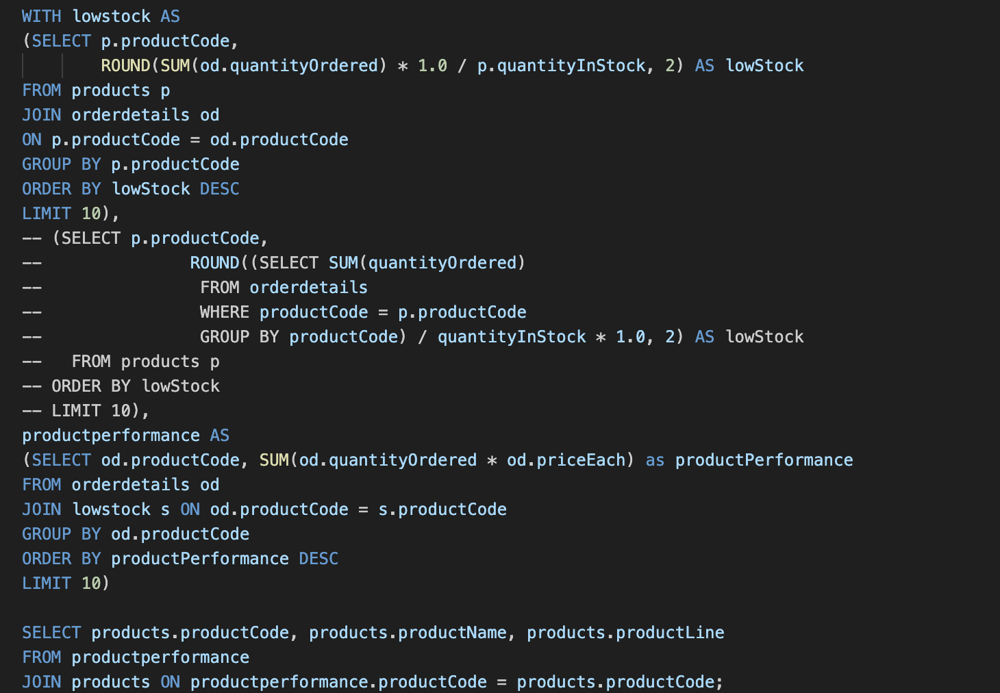
Task: Click products.productName in the final SELECT
Action: tap(408, 633)
